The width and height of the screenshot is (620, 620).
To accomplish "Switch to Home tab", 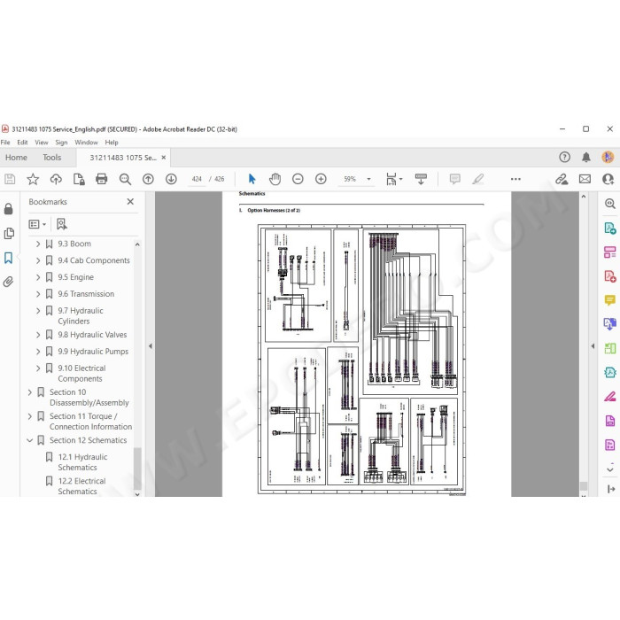I will [16, 158].
